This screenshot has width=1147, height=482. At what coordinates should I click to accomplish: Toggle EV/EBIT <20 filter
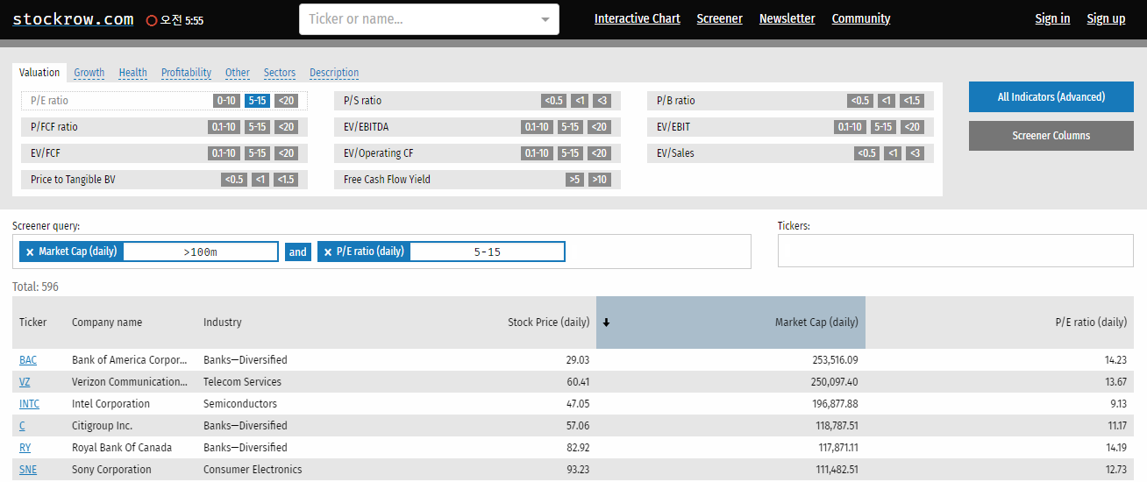pyautogui.click(x=912, y=127)
